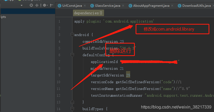Close the AboutAppFragment.java tab

172,6
